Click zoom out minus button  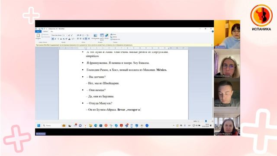(x=198, y=121)
